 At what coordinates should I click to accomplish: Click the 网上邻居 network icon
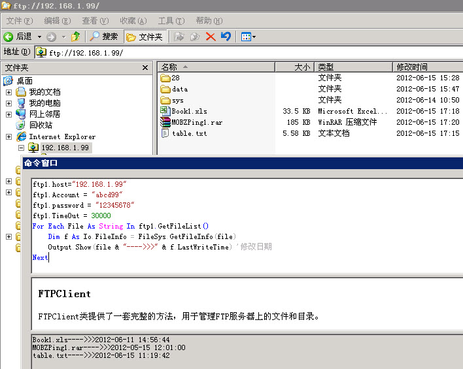point(21,114)
